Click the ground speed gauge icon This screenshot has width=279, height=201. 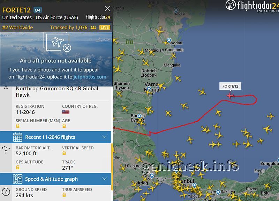point(6,192)
